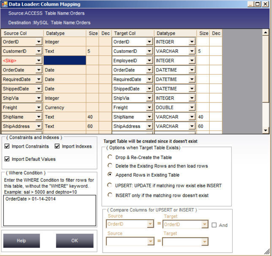Open target ShipAddress VARCHAR datatype dropdown
Screen dimensions: 272x256
pos(192,126)
